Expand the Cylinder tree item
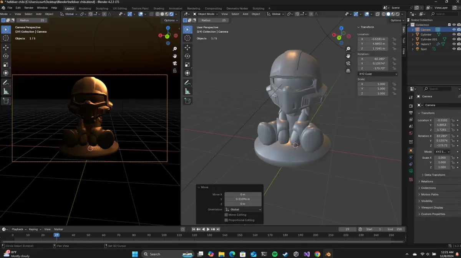 pos(413,35)
